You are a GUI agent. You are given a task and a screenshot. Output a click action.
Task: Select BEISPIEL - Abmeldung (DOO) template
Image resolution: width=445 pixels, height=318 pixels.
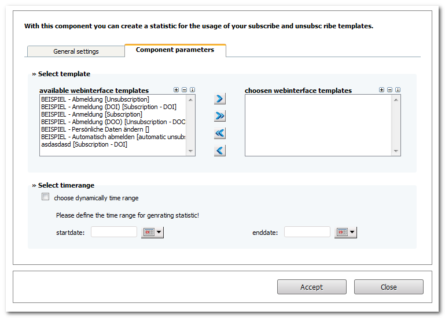113,122
